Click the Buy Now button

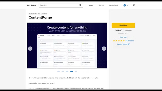point(123,25)
